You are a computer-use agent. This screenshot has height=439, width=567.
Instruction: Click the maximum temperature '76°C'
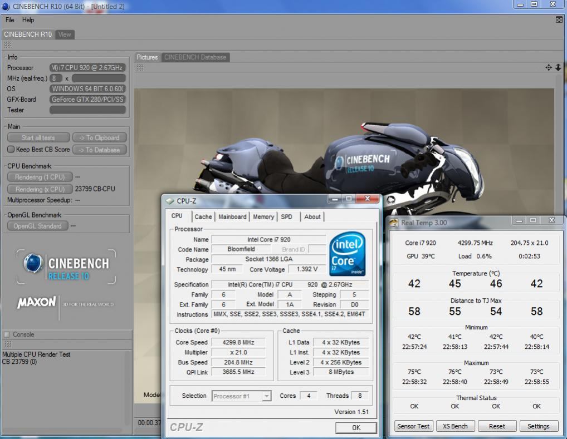(x=455, y=372)
